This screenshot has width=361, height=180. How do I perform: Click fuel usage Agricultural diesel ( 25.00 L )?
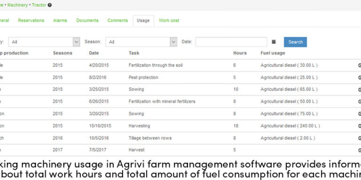289,77
